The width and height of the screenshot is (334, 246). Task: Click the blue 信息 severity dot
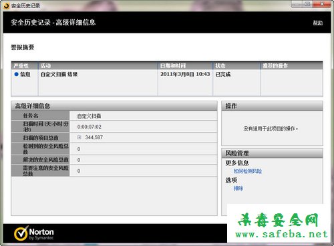click(16, 74)
